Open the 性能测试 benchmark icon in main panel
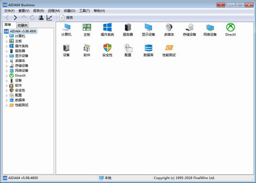Image resolution: width=256 pixels, height=183 pixels. click(x=169, y=50)
